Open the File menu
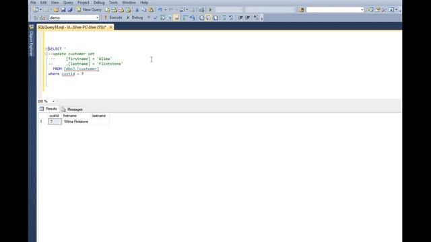 point(33,3)
